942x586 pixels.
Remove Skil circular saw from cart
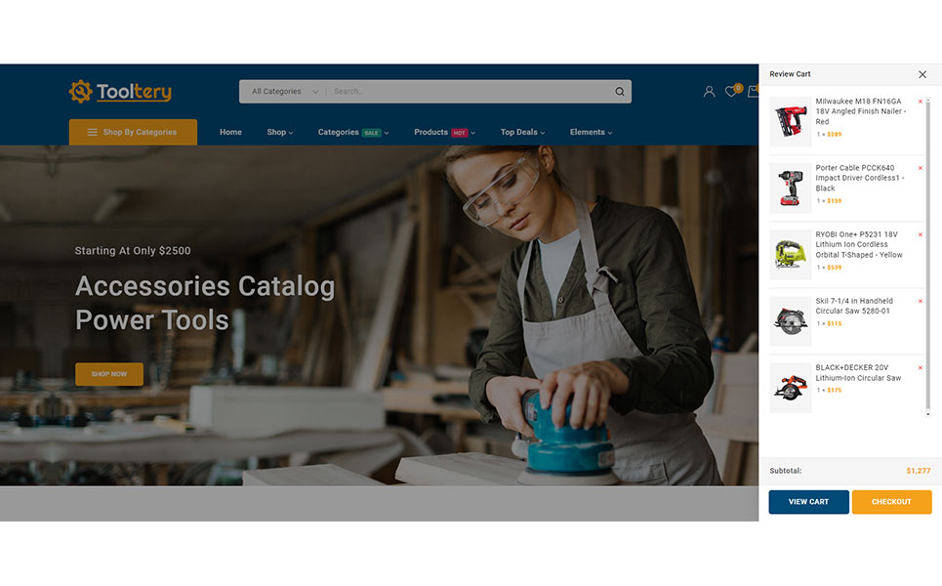pyautogui.click(x=920, y=301)
